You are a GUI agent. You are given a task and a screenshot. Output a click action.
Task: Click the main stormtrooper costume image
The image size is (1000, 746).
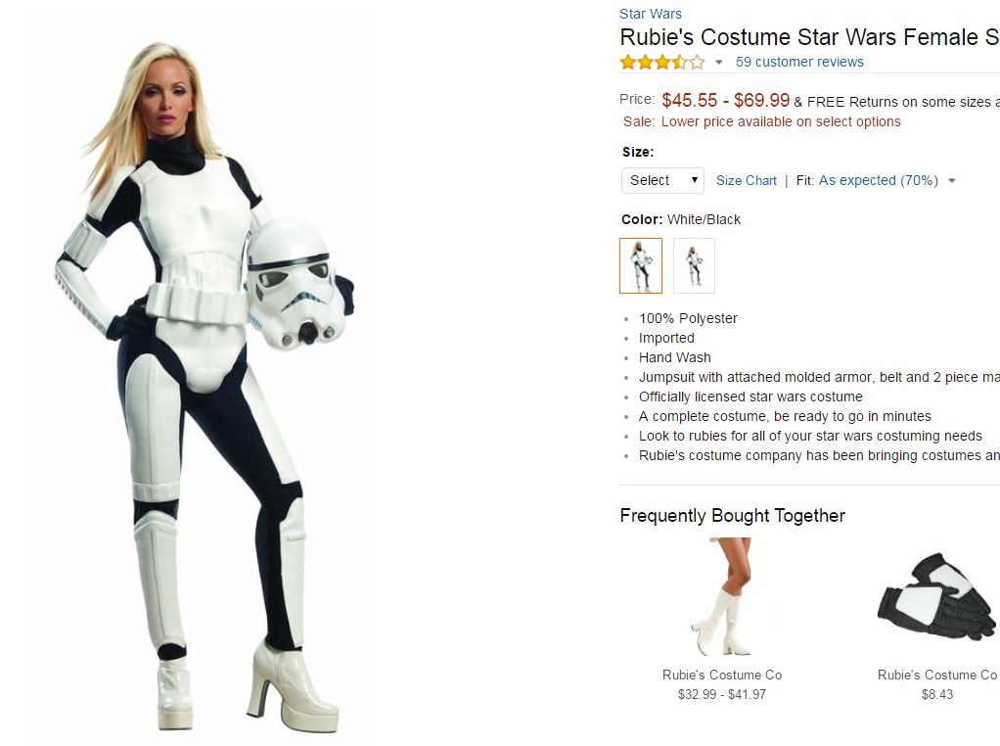tap(205, 386)
